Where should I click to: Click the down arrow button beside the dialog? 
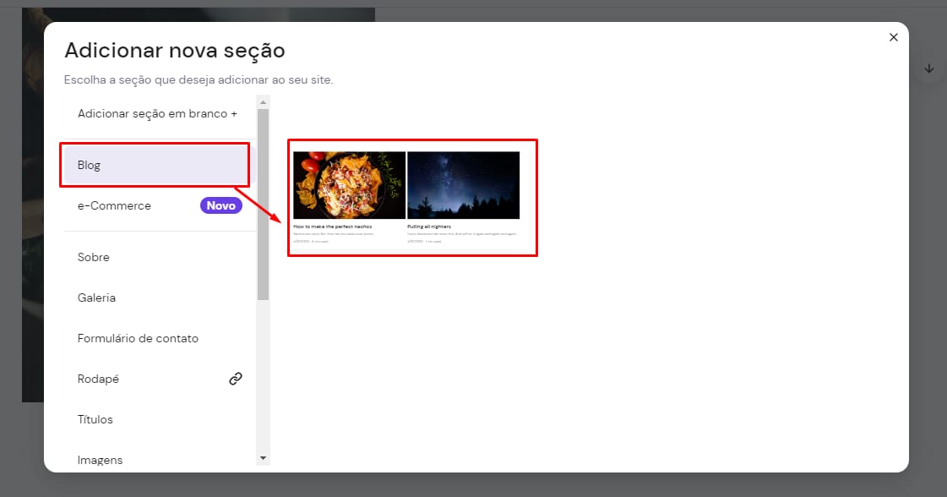pos(929,68)
